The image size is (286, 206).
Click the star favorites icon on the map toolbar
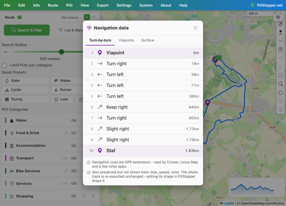(280, 67)
